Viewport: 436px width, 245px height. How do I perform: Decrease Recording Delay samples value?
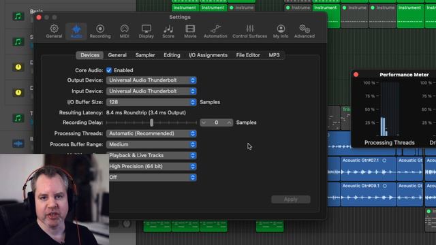204,122
